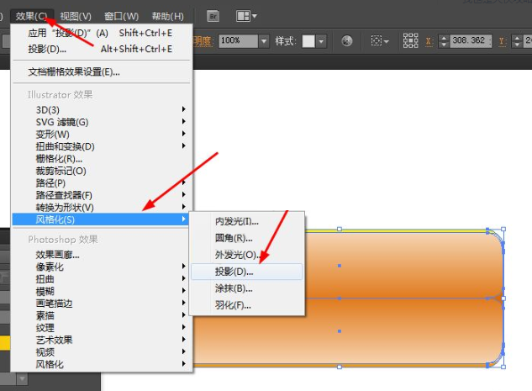Expand the 素描 submenu
This screenshot has width=532, height=391.
(x=102, y=315)
